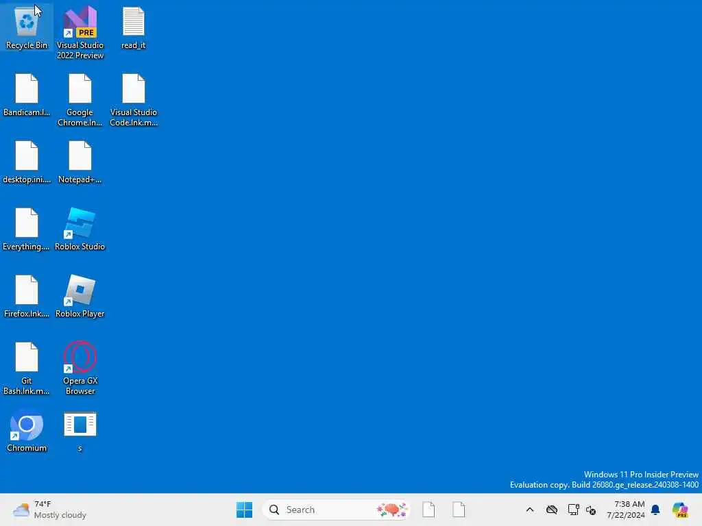This screenshot has height=526, width=702.
Task: Select the Roblox Studio shortcut
Action: (80, 229)
